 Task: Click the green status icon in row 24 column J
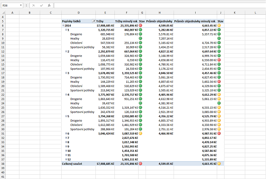pos(219,103)
